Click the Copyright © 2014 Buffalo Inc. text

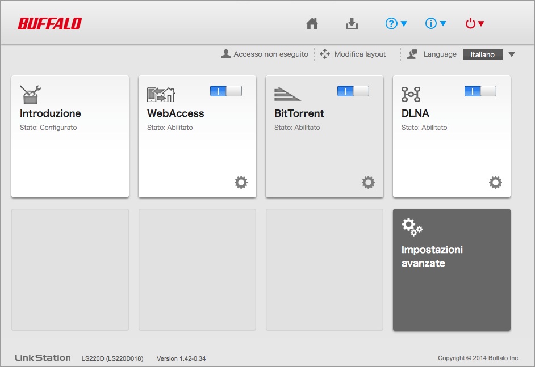(x=479, y=358)
